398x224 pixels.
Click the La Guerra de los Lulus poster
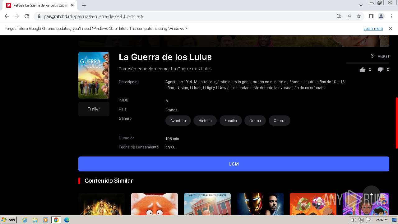click(94, 75)
